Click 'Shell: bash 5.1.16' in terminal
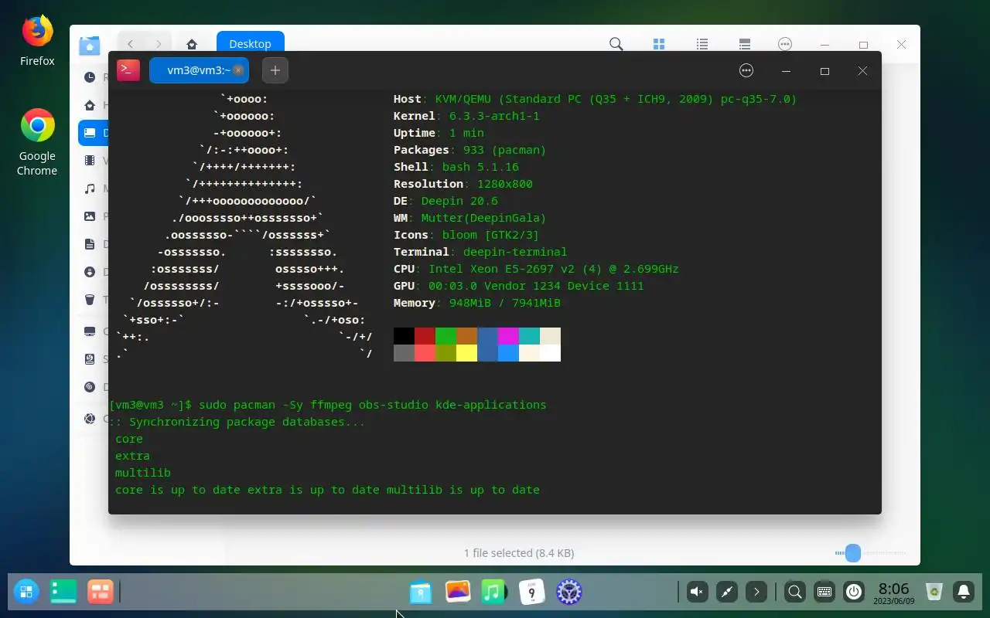The image size is (990, 618). click(x=456, y=167)
